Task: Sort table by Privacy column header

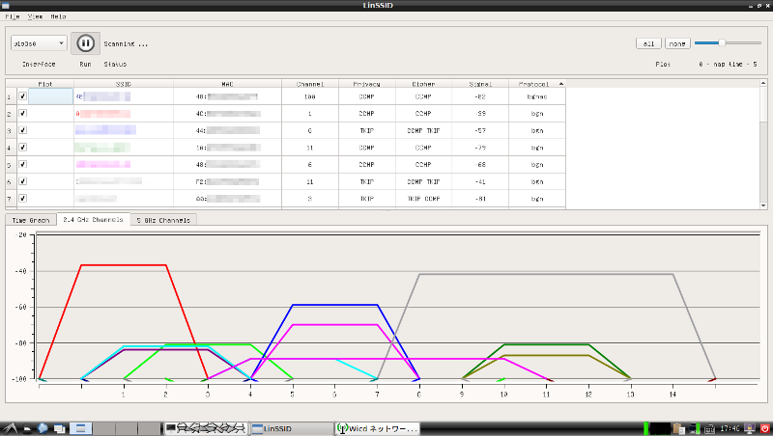Action: (x=367, y=84)
